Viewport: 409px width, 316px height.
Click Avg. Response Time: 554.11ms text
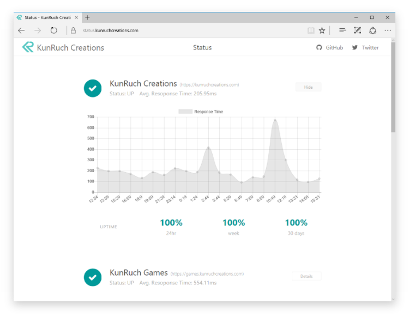(178, 283)
